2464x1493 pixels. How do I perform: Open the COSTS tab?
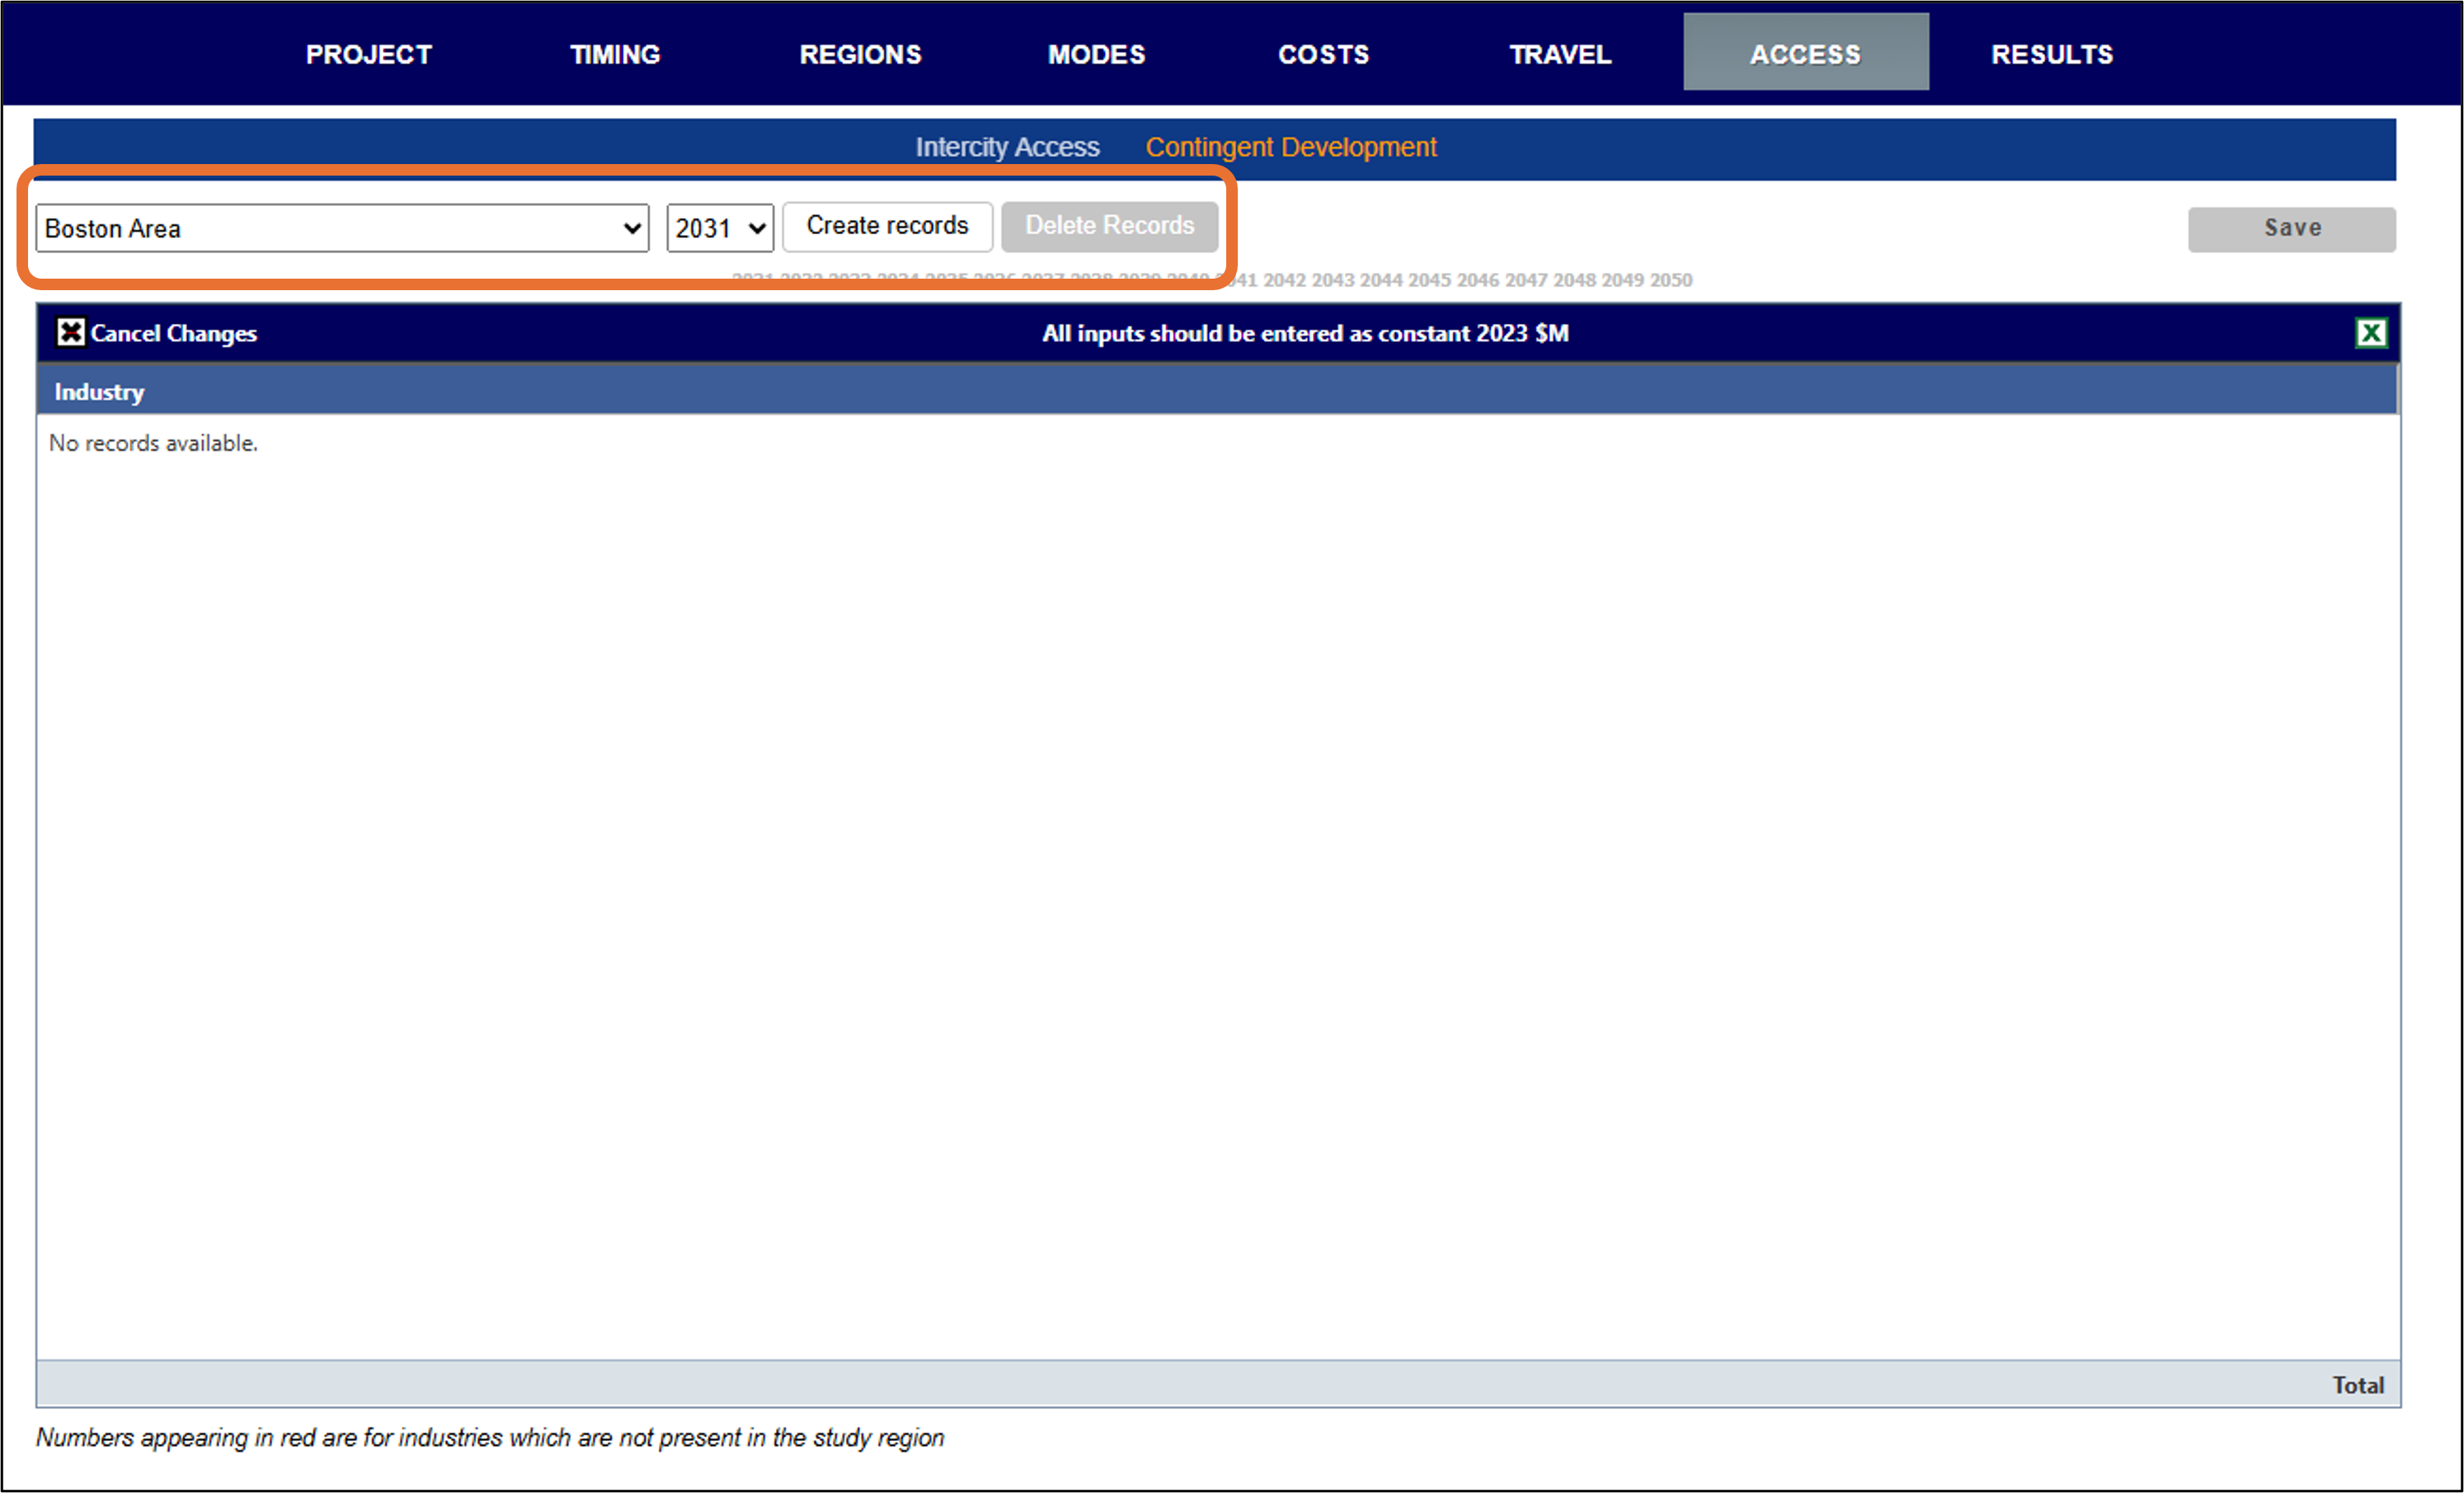point(1323,54)
